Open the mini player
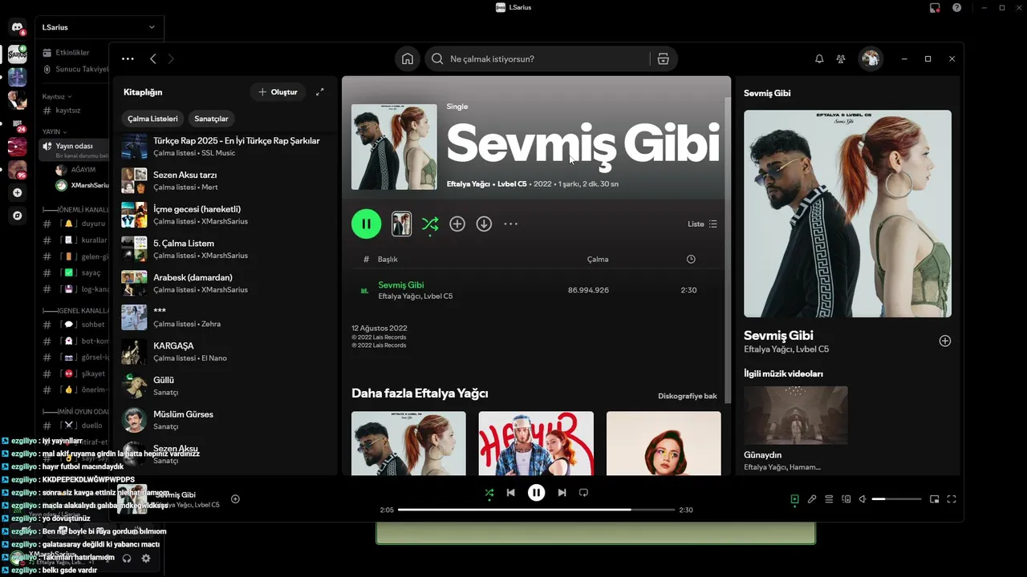 click(x=935, y=499)
